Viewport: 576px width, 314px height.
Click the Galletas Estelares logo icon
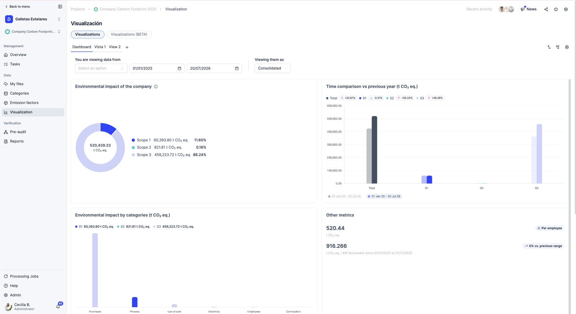(x=9, y=19)
